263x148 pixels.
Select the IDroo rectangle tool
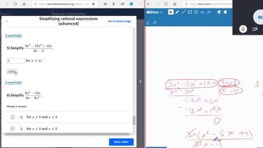(190, 12)
